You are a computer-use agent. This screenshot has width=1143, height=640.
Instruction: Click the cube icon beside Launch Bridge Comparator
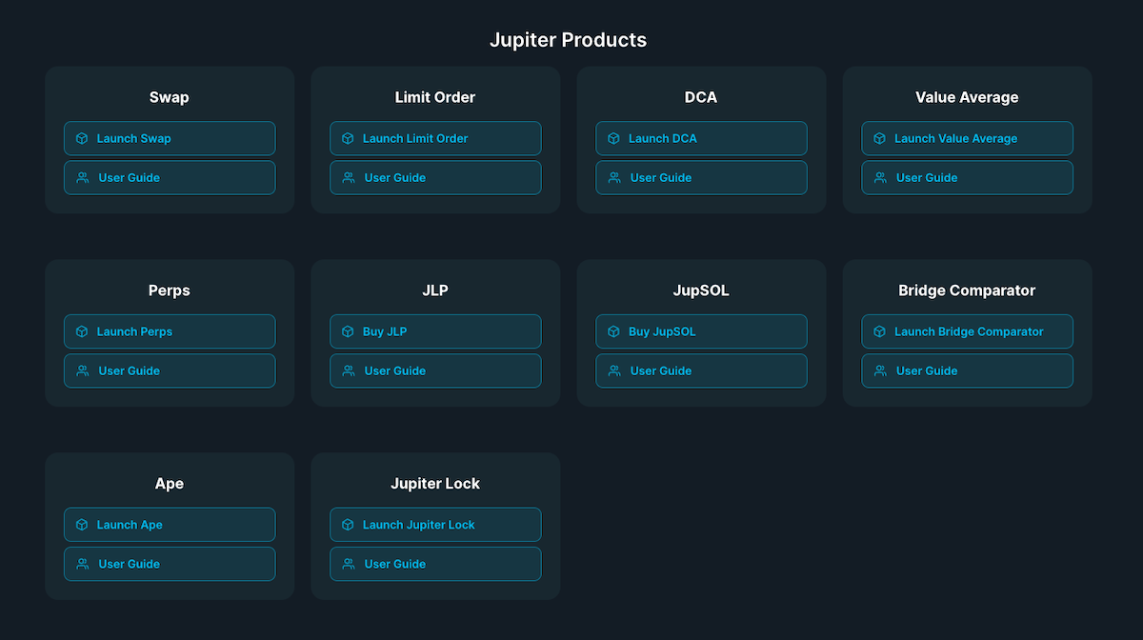[879, 332]
